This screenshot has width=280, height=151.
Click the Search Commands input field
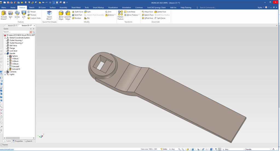pos(209,8)
